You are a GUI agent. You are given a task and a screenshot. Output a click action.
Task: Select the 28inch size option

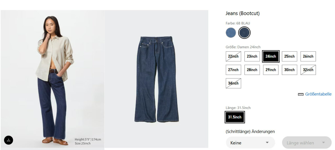(x=252, y=70)
